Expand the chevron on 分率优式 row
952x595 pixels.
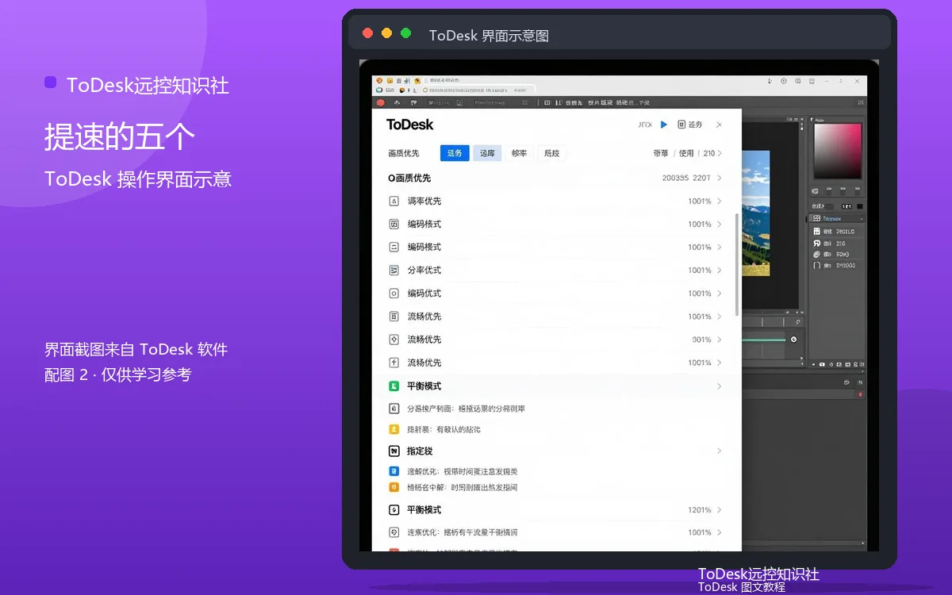pyautogui.click(x=720, y=271)
